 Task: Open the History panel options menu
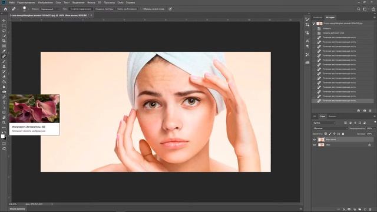(375, 17)
